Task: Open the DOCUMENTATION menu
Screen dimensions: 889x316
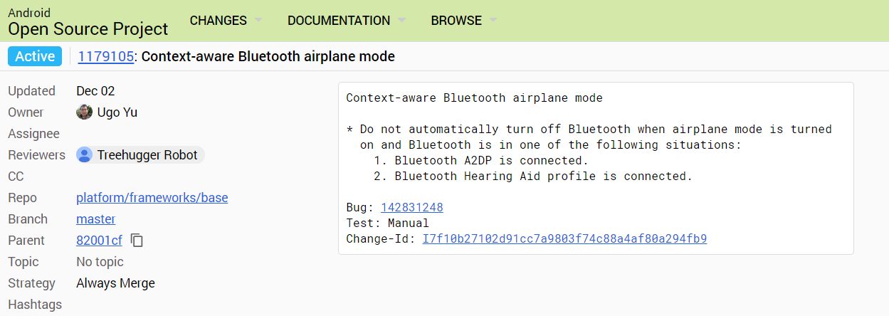Action: click(339, 21)
